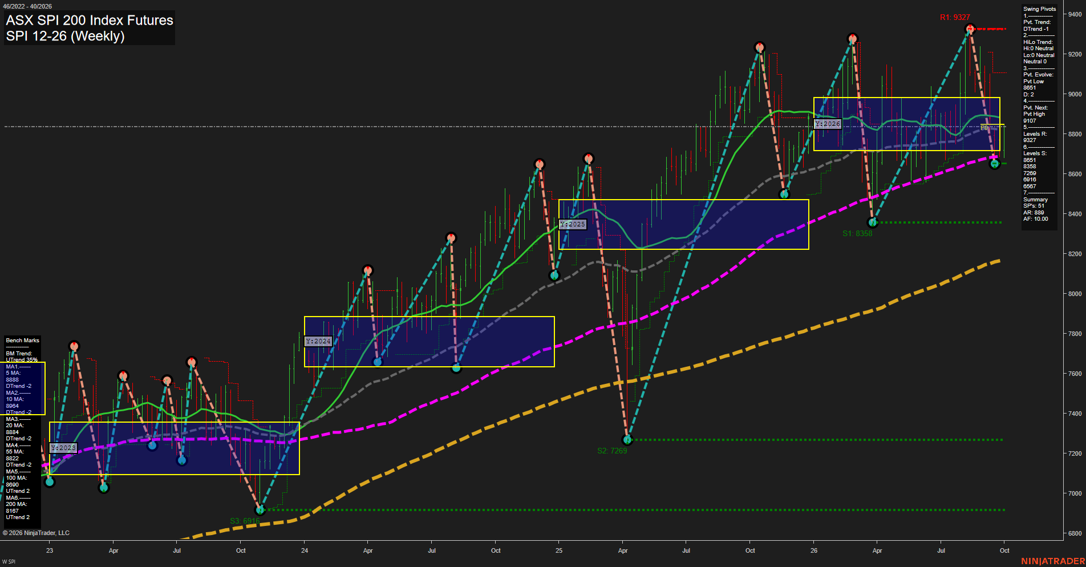Select the 'AF: 10.00' summary value

pos(1036,219)
